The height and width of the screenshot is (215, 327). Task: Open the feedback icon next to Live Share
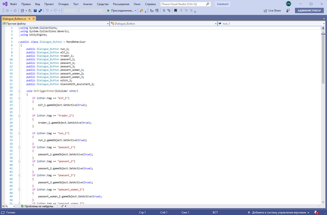pyautogui.click(x=288, y=10)
